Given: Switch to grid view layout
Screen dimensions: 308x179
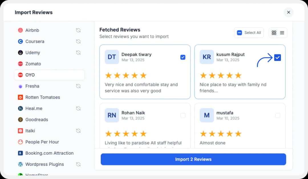Looking at the screenshot, I should 274,32.
